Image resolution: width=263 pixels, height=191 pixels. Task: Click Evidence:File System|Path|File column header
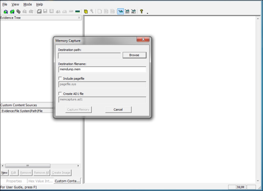click(x=27, y=111)
